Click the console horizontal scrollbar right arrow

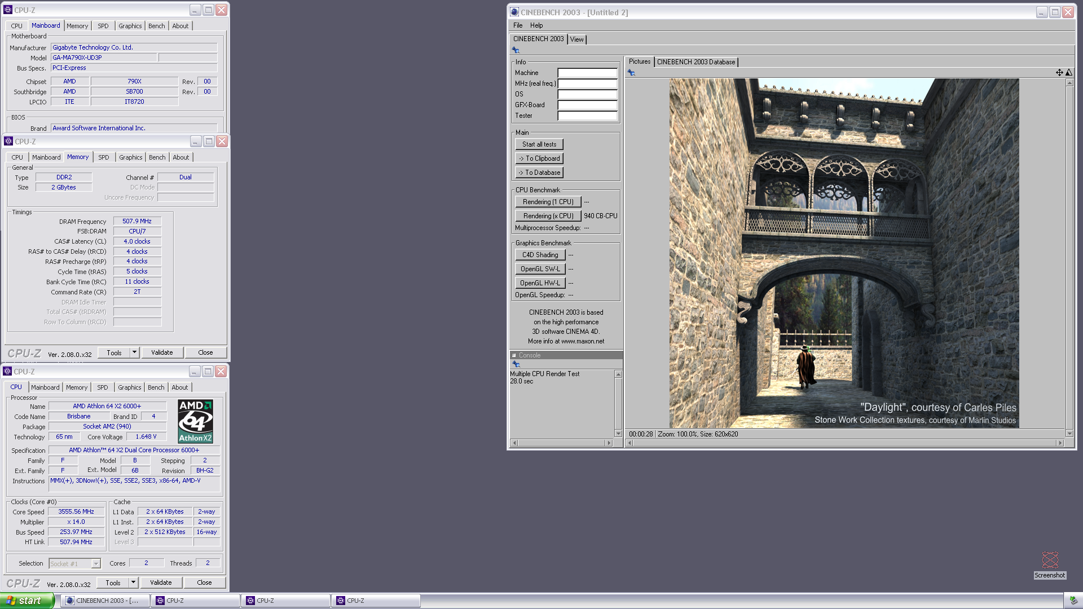coord(609,443)
